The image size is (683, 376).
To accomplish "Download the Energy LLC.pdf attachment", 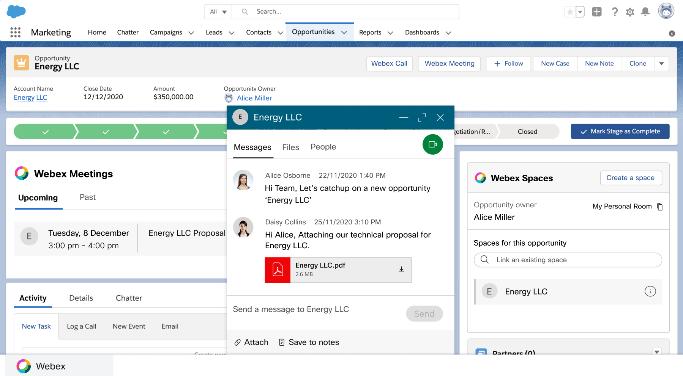I will [x=401, y=269].
